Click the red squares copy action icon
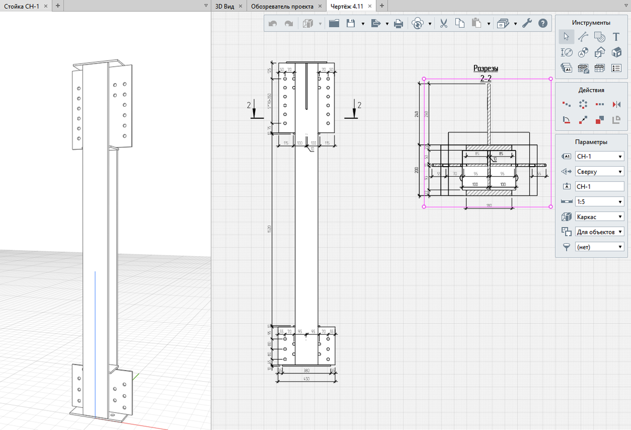This screenshot has height=430, width=631. click(x=599, y=120)
